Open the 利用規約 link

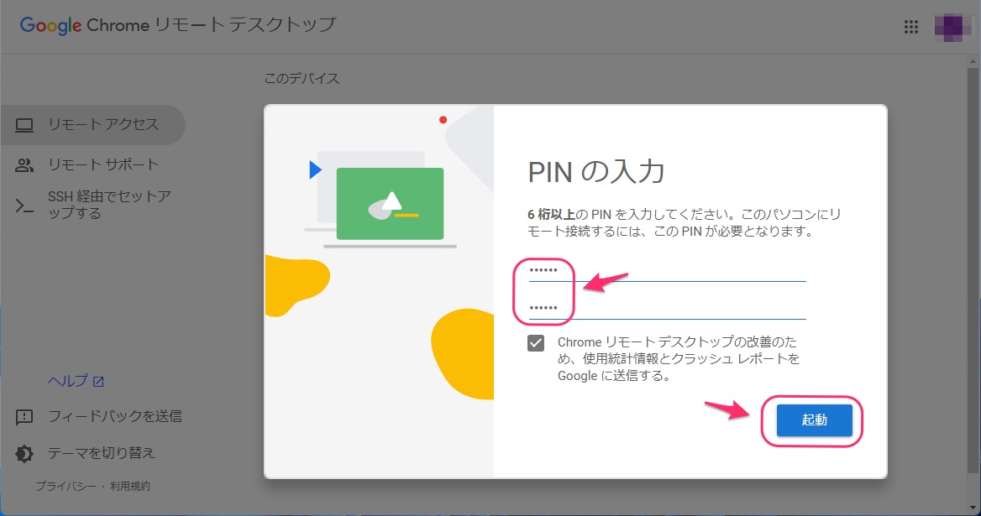(x=130, y=486)
